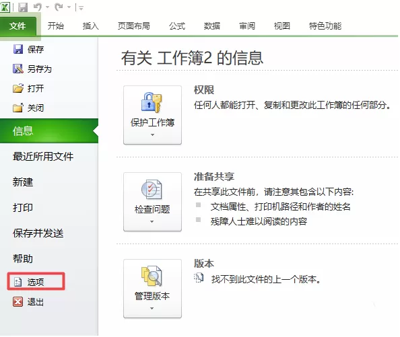The width and height of the screenshot is (400, 337).
Task: Expand the 保护工作簿 dropdown arrow
Action: click(x=152, y=135)
